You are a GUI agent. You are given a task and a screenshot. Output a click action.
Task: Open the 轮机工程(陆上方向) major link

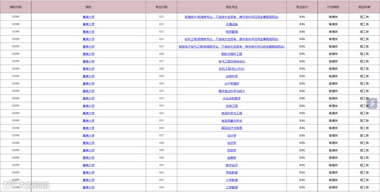(x=232, y=69)
